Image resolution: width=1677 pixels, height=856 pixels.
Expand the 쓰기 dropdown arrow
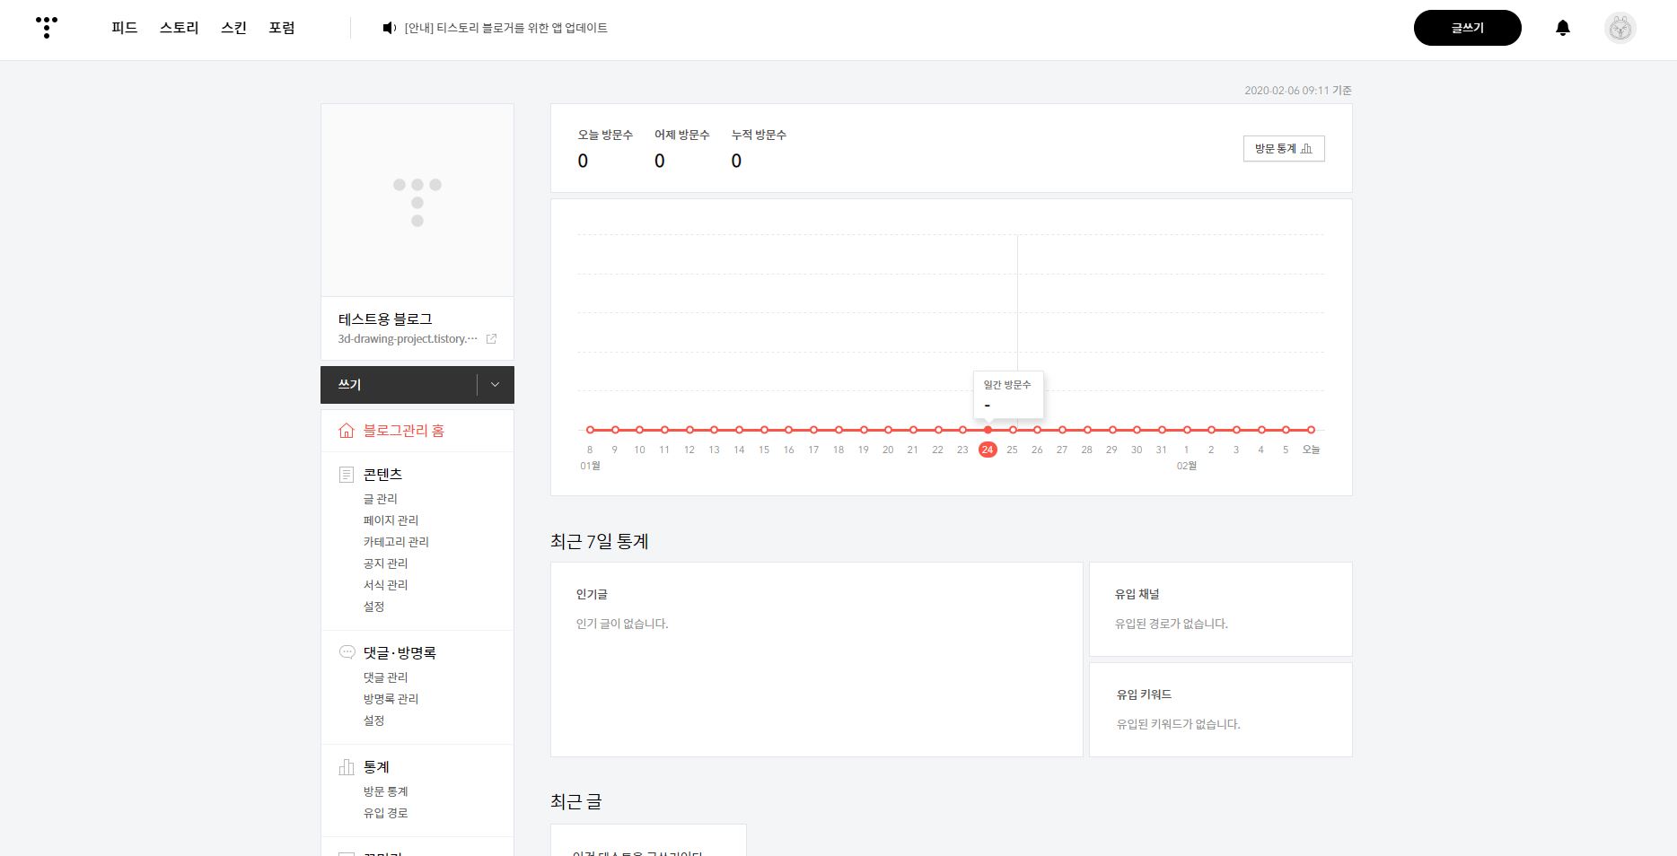tap(495, 385)
